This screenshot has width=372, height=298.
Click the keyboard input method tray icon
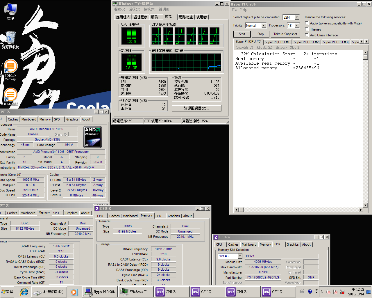302,292
